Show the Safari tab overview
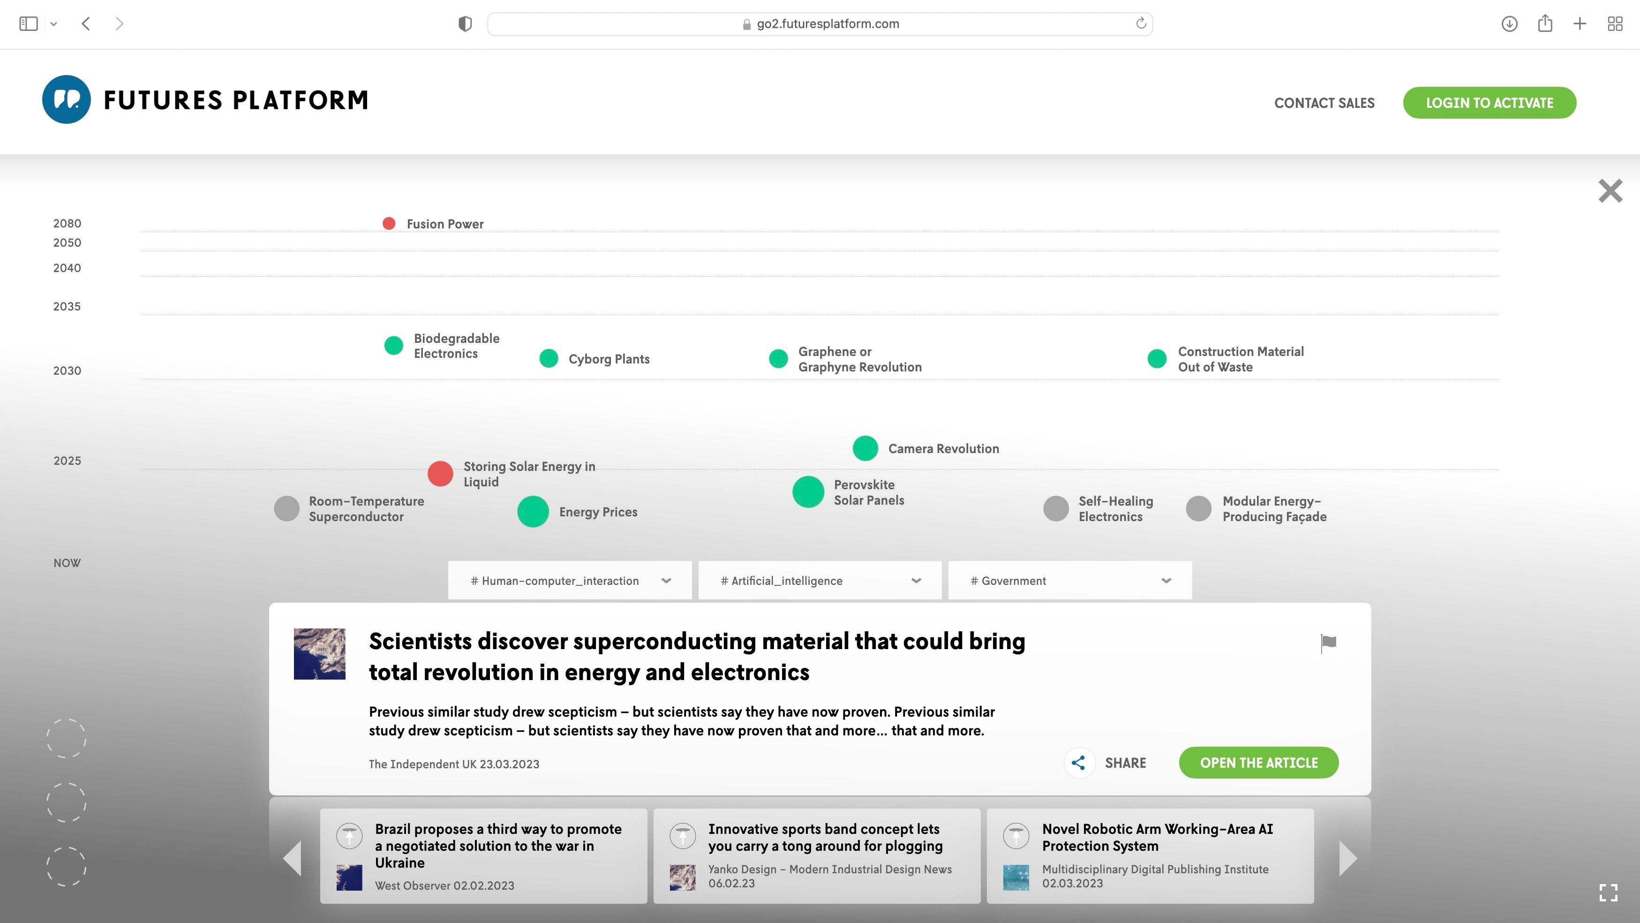The image size is (1640, 923). point(1615,23)
